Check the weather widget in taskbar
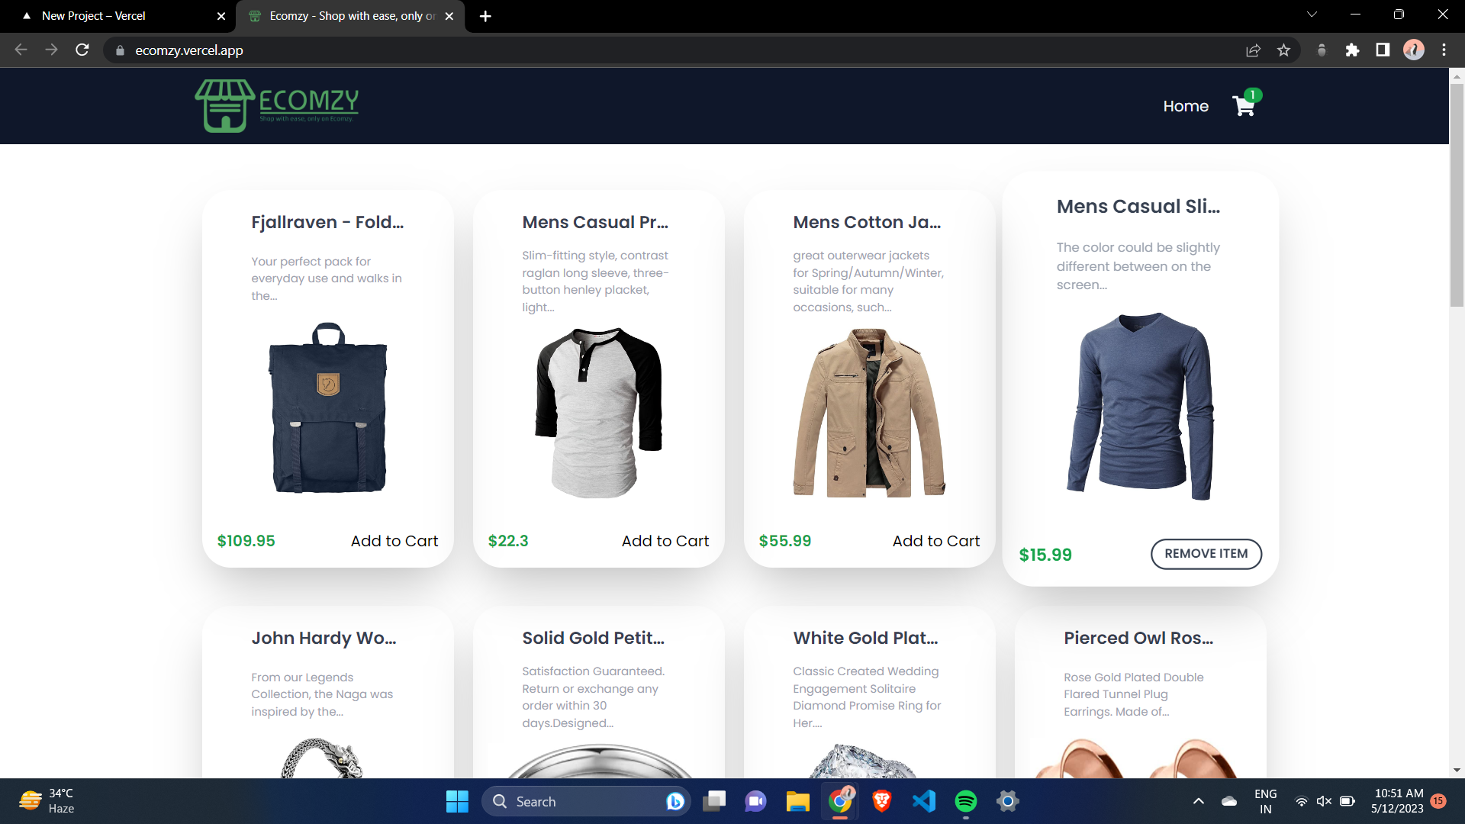 pos(46,801)
